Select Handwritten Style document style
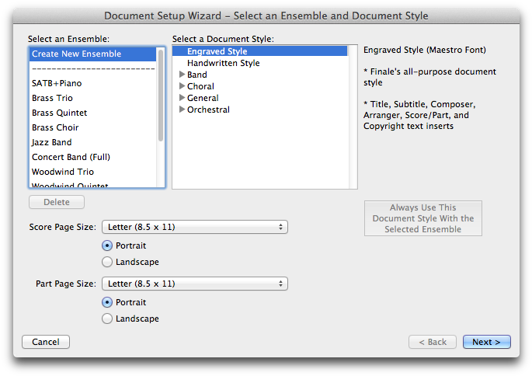 point(260,63)
